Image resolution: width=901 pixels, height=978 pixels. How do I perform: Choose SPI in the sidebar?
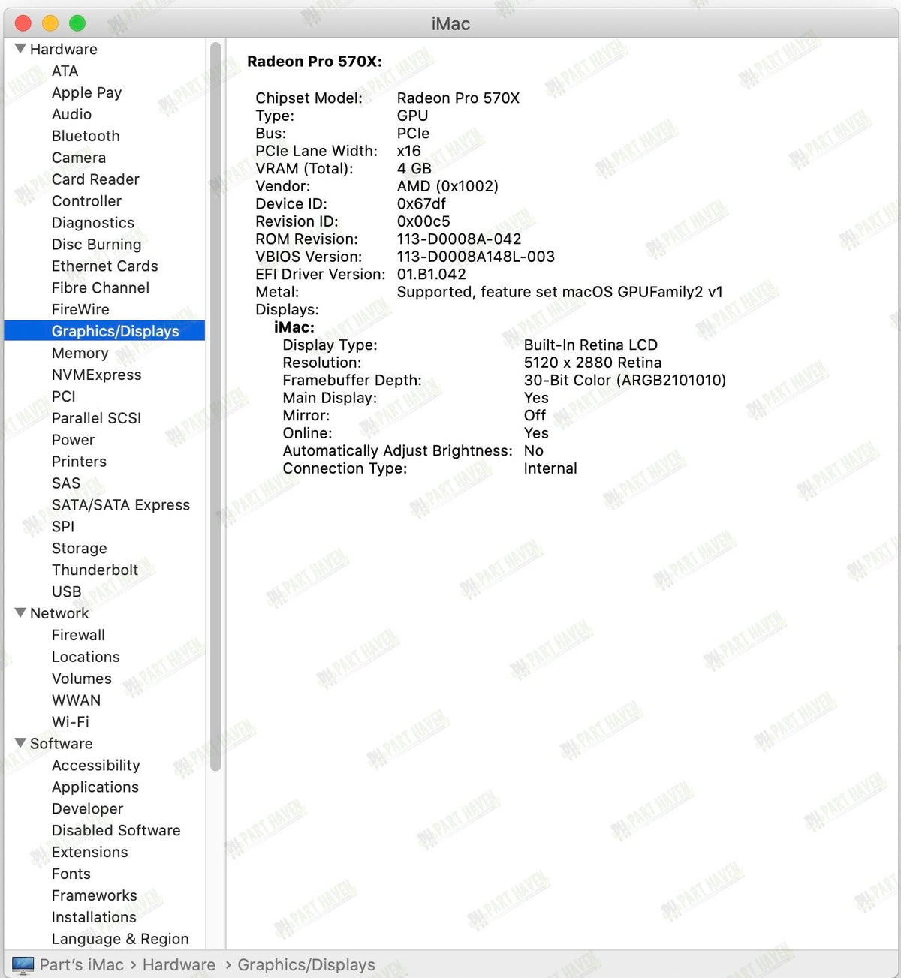tap(63, 527)
